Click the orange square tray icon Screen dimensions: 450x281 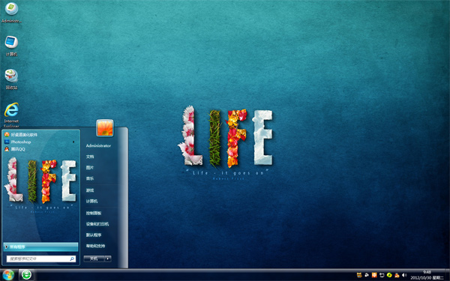[x=374, y=275]
